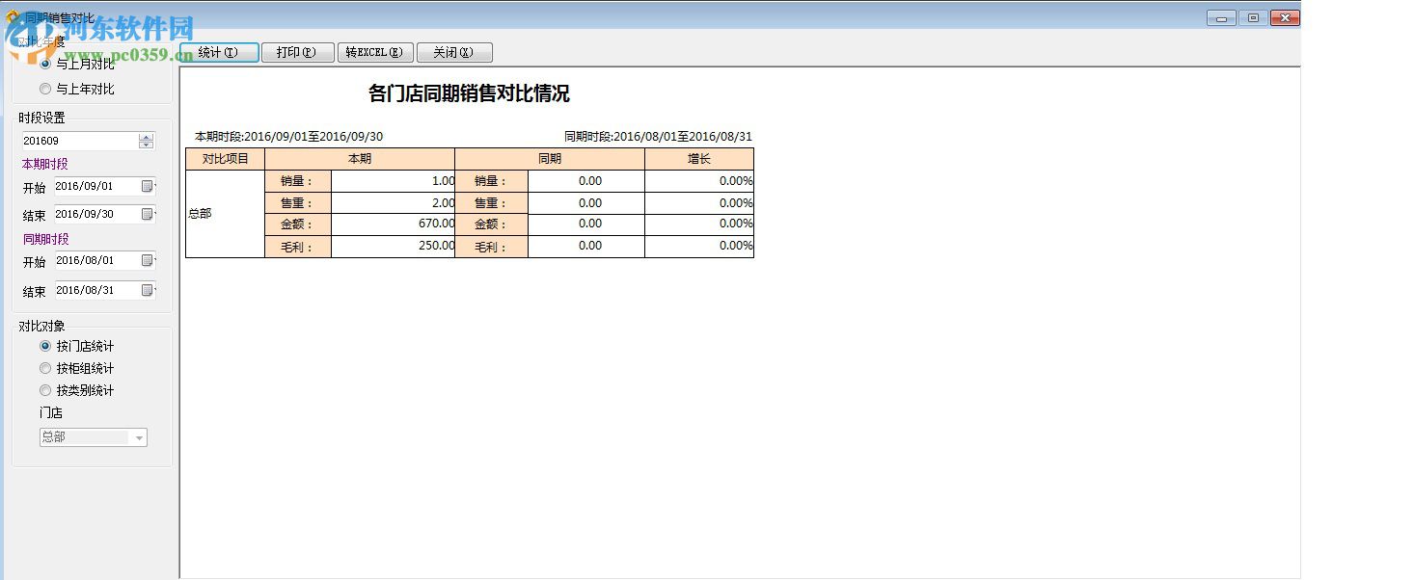Click the 打印(P) print toolbar button
The width and height of the screenshot is (1415, 580).
(x=297, y=52)
